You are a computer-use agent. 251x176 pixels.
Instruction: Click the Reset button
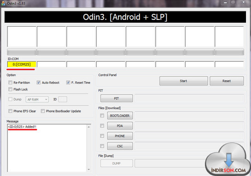[227, 81]
